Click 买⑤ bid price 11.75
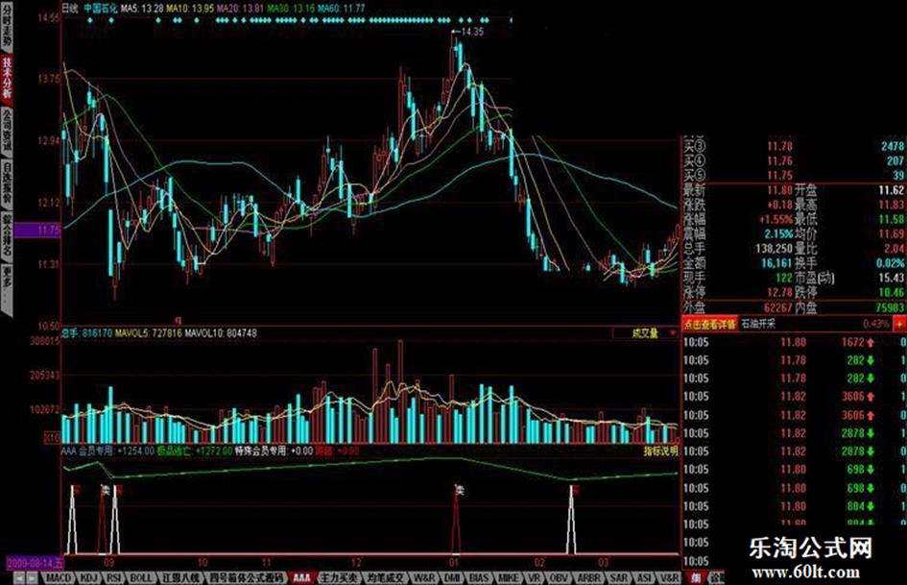The height and width of the screenshot is (585, 907). pyautogui.click(x=779, y=176)
